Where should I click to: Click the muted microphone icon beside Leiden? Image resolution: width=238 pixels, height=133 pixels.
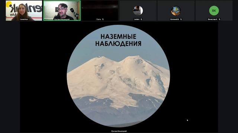coord(141,19)
